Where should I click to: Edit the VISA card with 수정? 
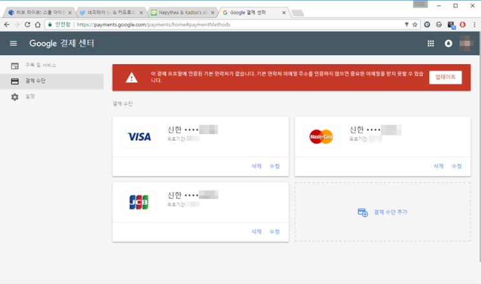274,166
